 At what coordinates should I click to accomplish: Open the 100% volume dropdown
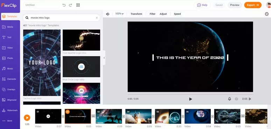pos(119,14)
